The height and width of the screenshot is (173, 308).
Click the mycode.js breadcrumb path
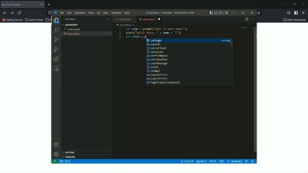click(x=126, y=25)
